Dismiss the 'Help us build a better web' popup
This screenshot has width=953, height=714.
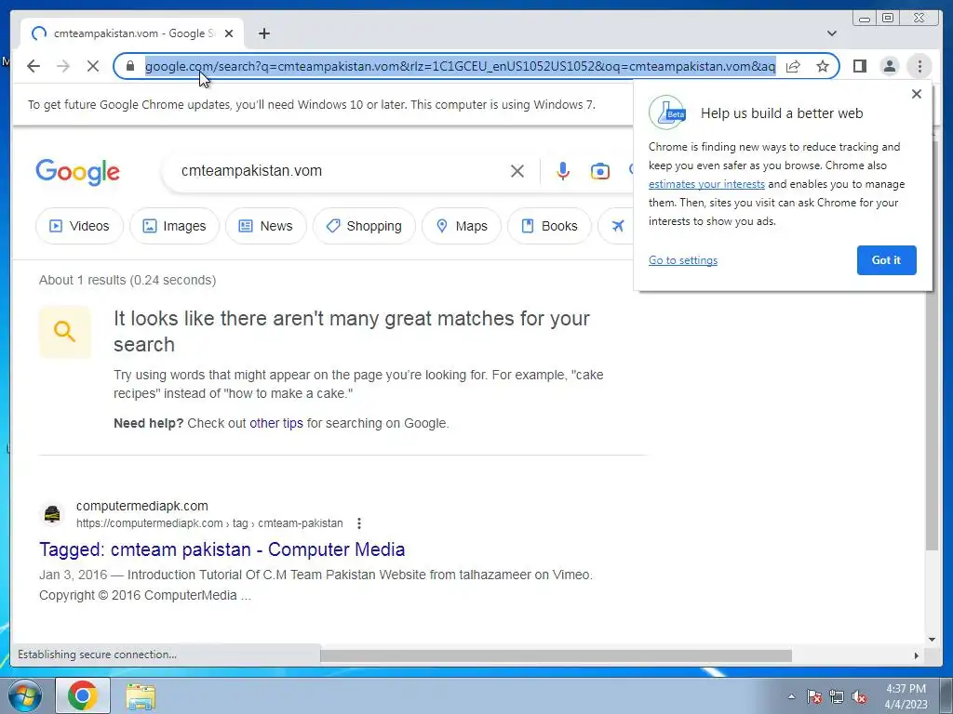917,94
